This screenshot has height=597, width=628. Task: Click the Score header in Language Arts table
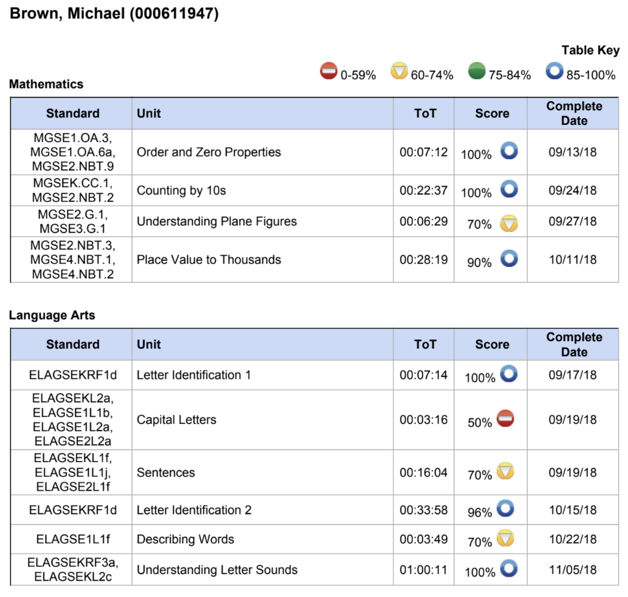tap(492, 344)
